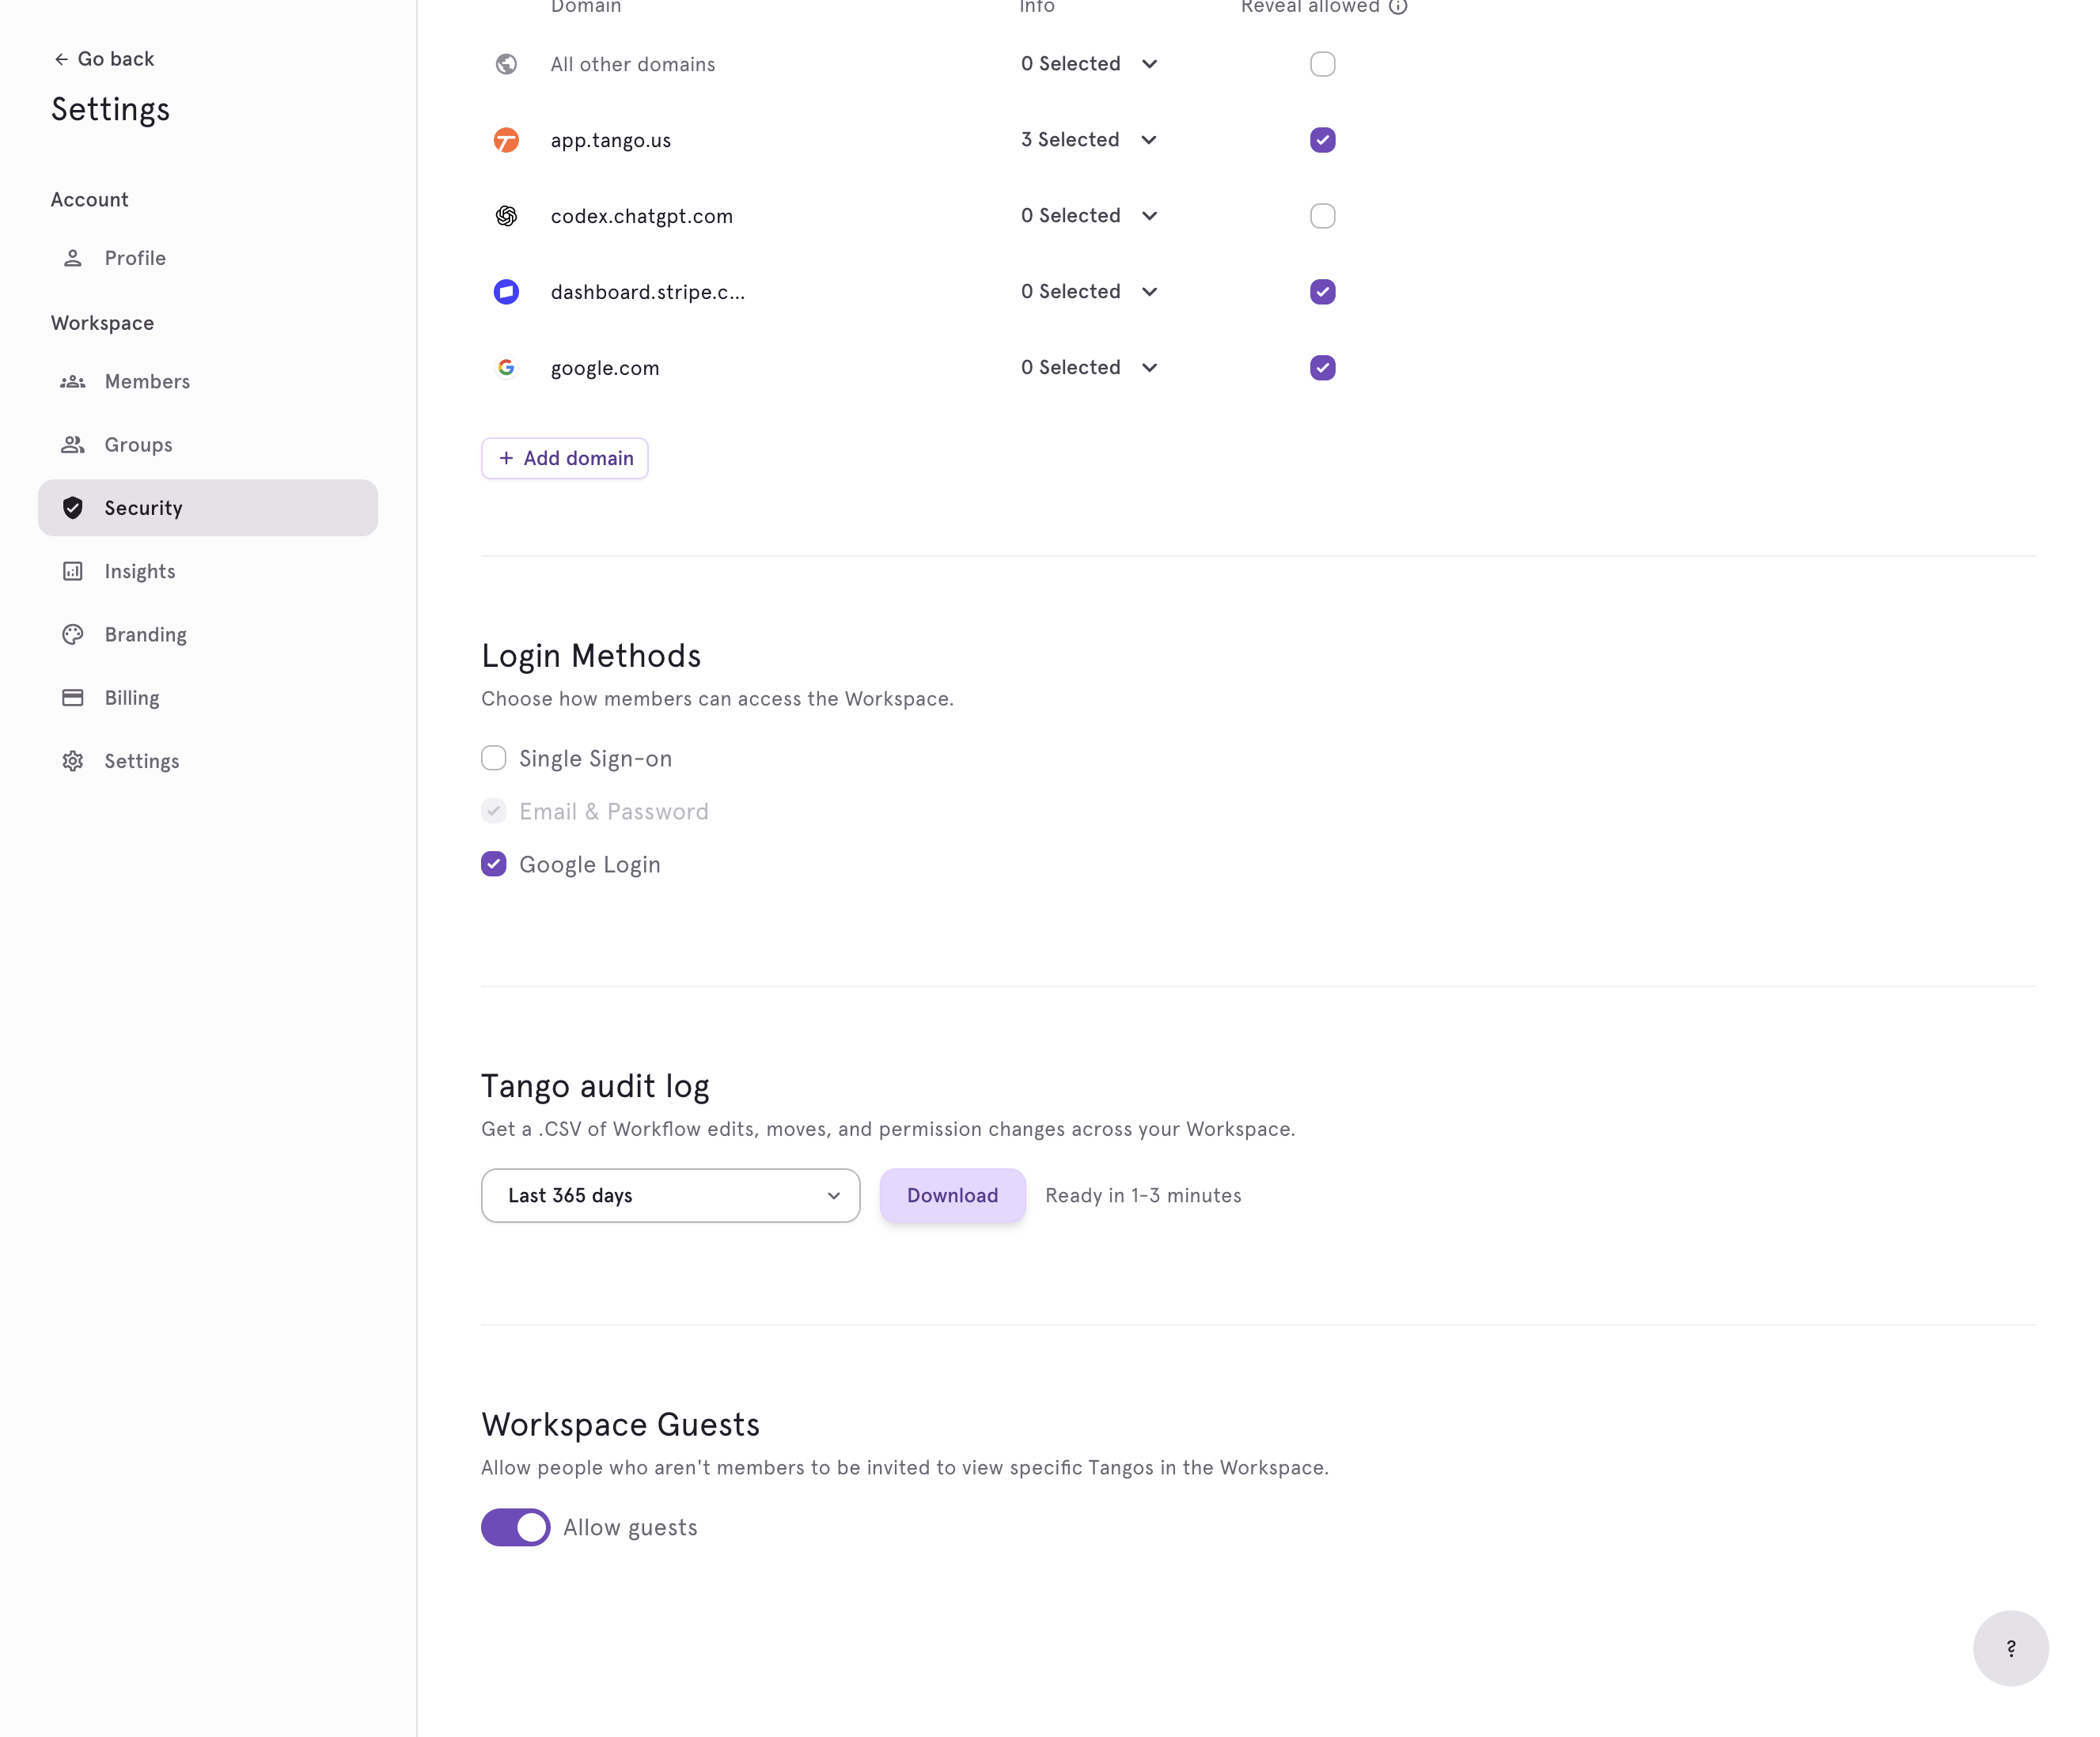The width and height of the screenshot is (2100, 1737).
Task: Expand 3 Selected dropdown for app.tango.us
Action: click(x=1089, y=140)
